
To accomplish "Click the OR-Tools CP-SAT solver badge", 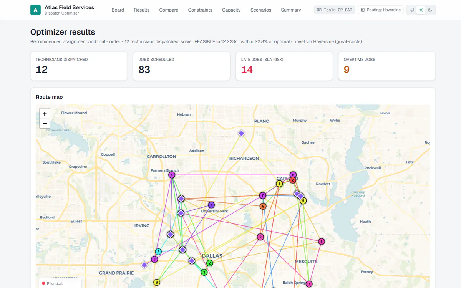I will click(x=334, y=10).
